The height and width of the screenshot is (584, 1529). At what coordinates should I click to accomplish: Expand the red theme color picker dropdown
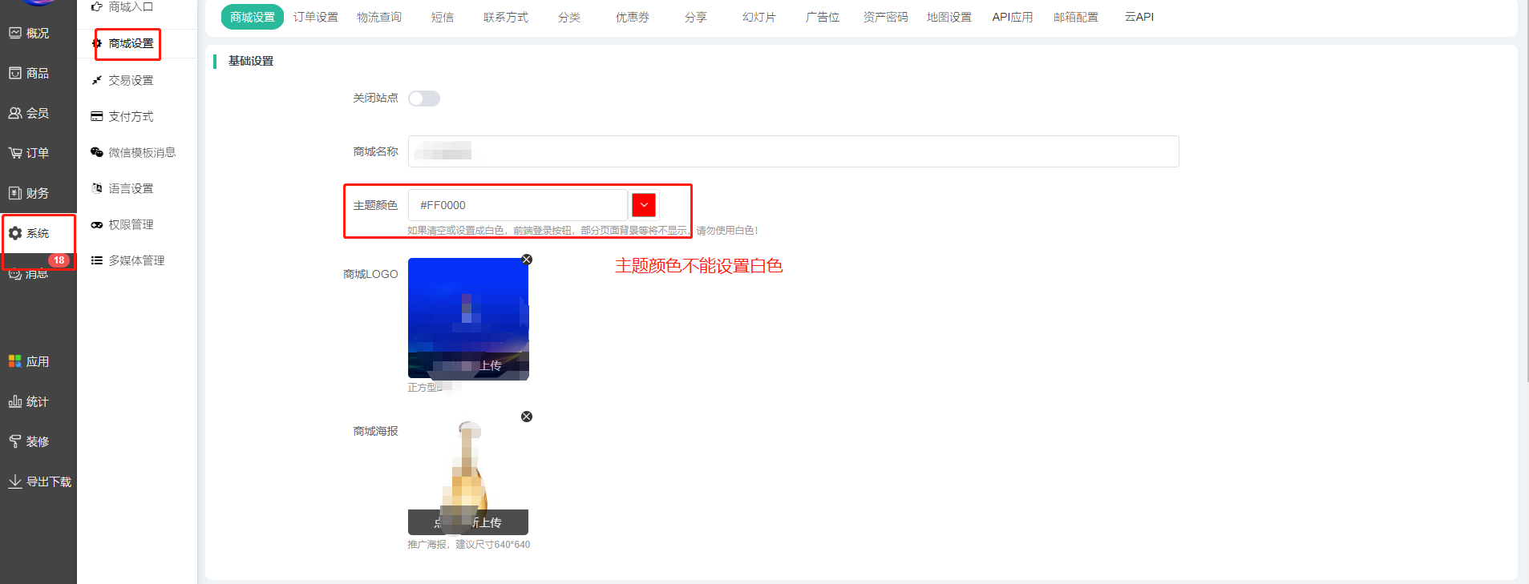pyautogui.click(x=644, y=205)
